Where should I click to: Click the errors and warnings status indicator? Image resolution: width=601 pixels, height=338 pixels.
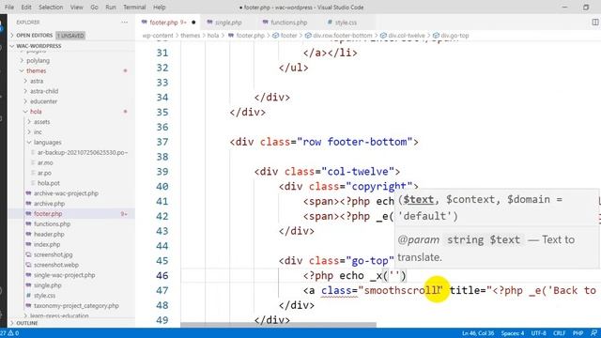(10, 333)
